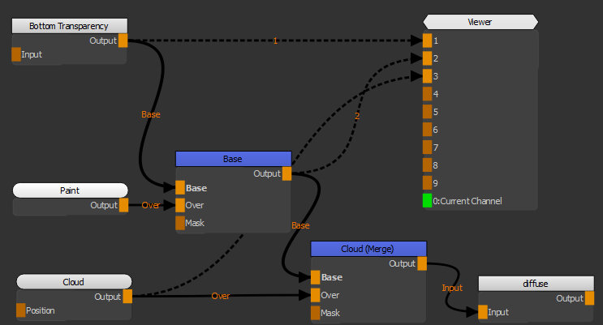The height and width of the screenshot is (325, 603).
Task: Click the Paint node output port
Action: 123,205
